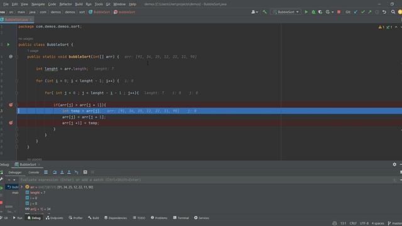Open the Profile run dropdown icon
Screen dimensions: 402x226
[x=329, y=12]
